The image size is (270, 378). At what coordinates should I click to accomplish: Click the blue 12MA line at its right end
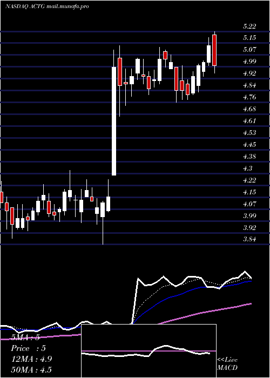[x=251, y=281]
